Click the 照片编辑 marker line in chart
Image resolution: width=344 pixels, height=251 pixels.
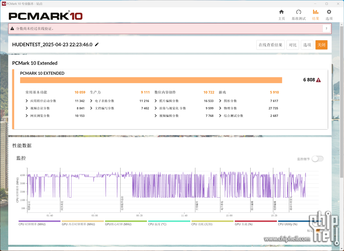(251, 190)
